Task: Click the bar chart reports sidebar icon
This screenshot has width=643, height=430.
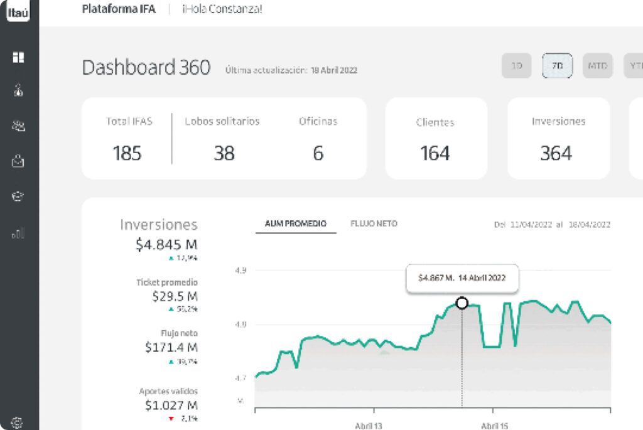Action: (x=18, y=234)
